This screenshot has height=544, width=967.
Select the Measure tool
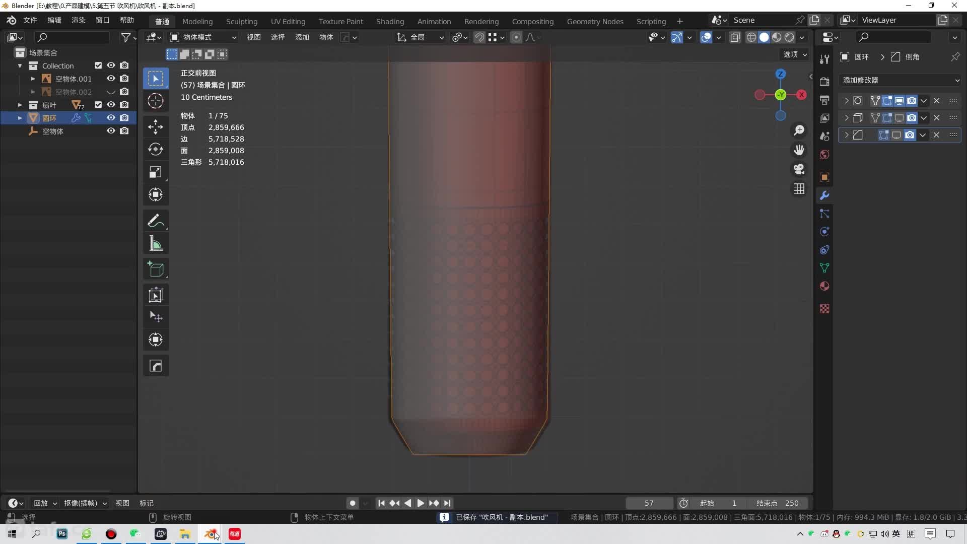[156, 243]
